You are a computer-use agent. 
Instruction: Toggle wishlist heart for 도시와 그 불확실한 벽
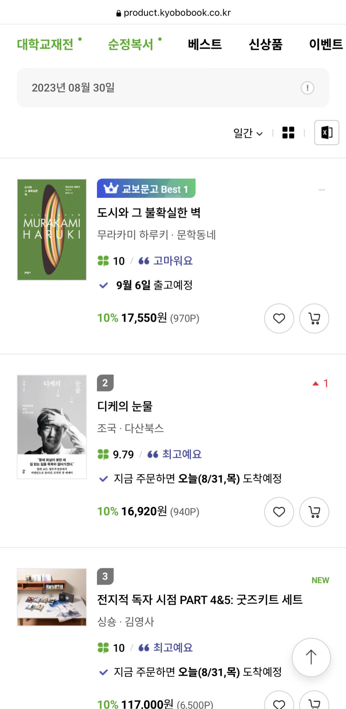pyautogui.click(x=279, y=318)
